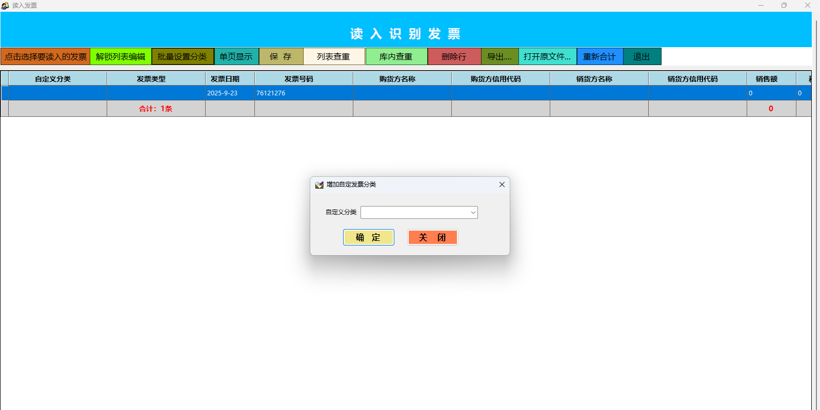The height and width of the screenshot is (410, 820).
Task: Confirm with the 确定 button
Action: click(369, 237)
